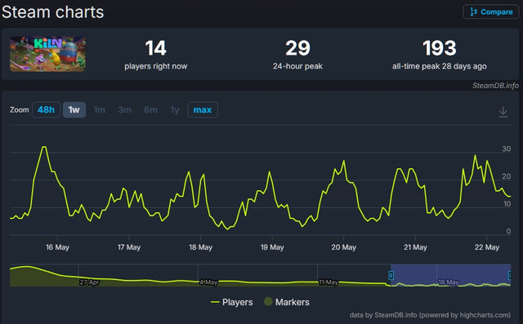Viewport: 523px width, 324px height.
Task: Click the highcharts.com data credit text
Action: click(430, 315)
